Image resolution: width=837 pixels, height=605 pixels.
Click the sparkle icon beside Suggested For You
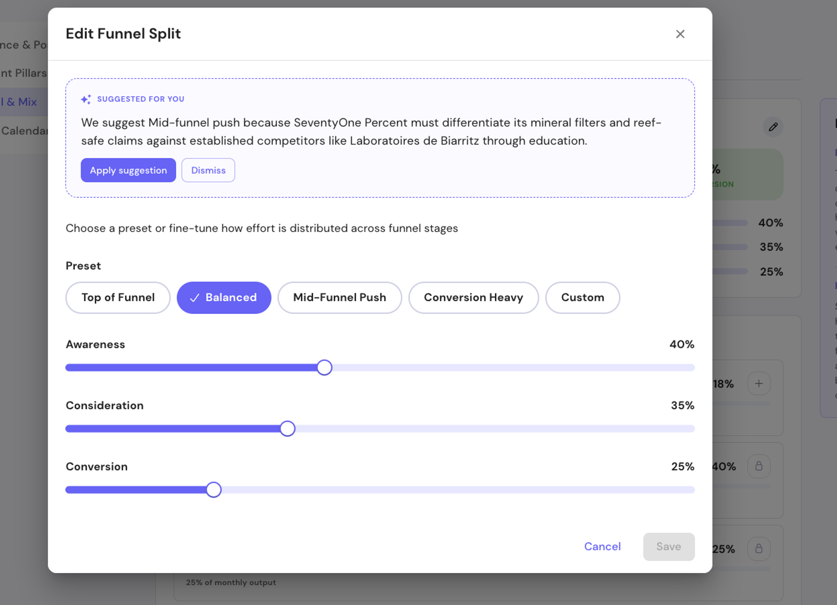click(86, 99)
